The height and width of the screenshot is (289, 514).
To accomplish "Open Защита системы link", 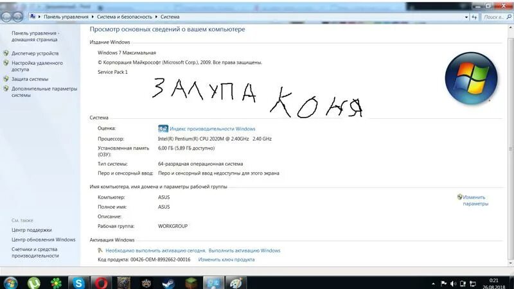I will [30, 79].
